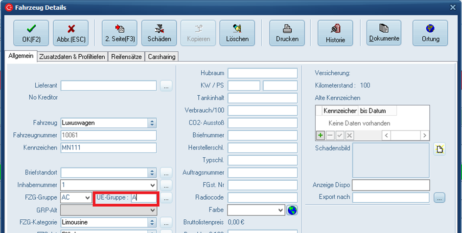
Task: Open the Schäden damages window
Action: tap(159, 33)
